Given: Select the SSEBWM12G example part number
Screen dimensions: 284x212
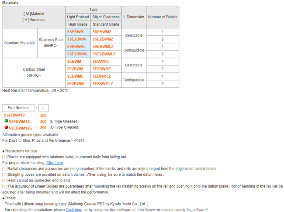Looking at the screenshot, I should tap(21, 128).
